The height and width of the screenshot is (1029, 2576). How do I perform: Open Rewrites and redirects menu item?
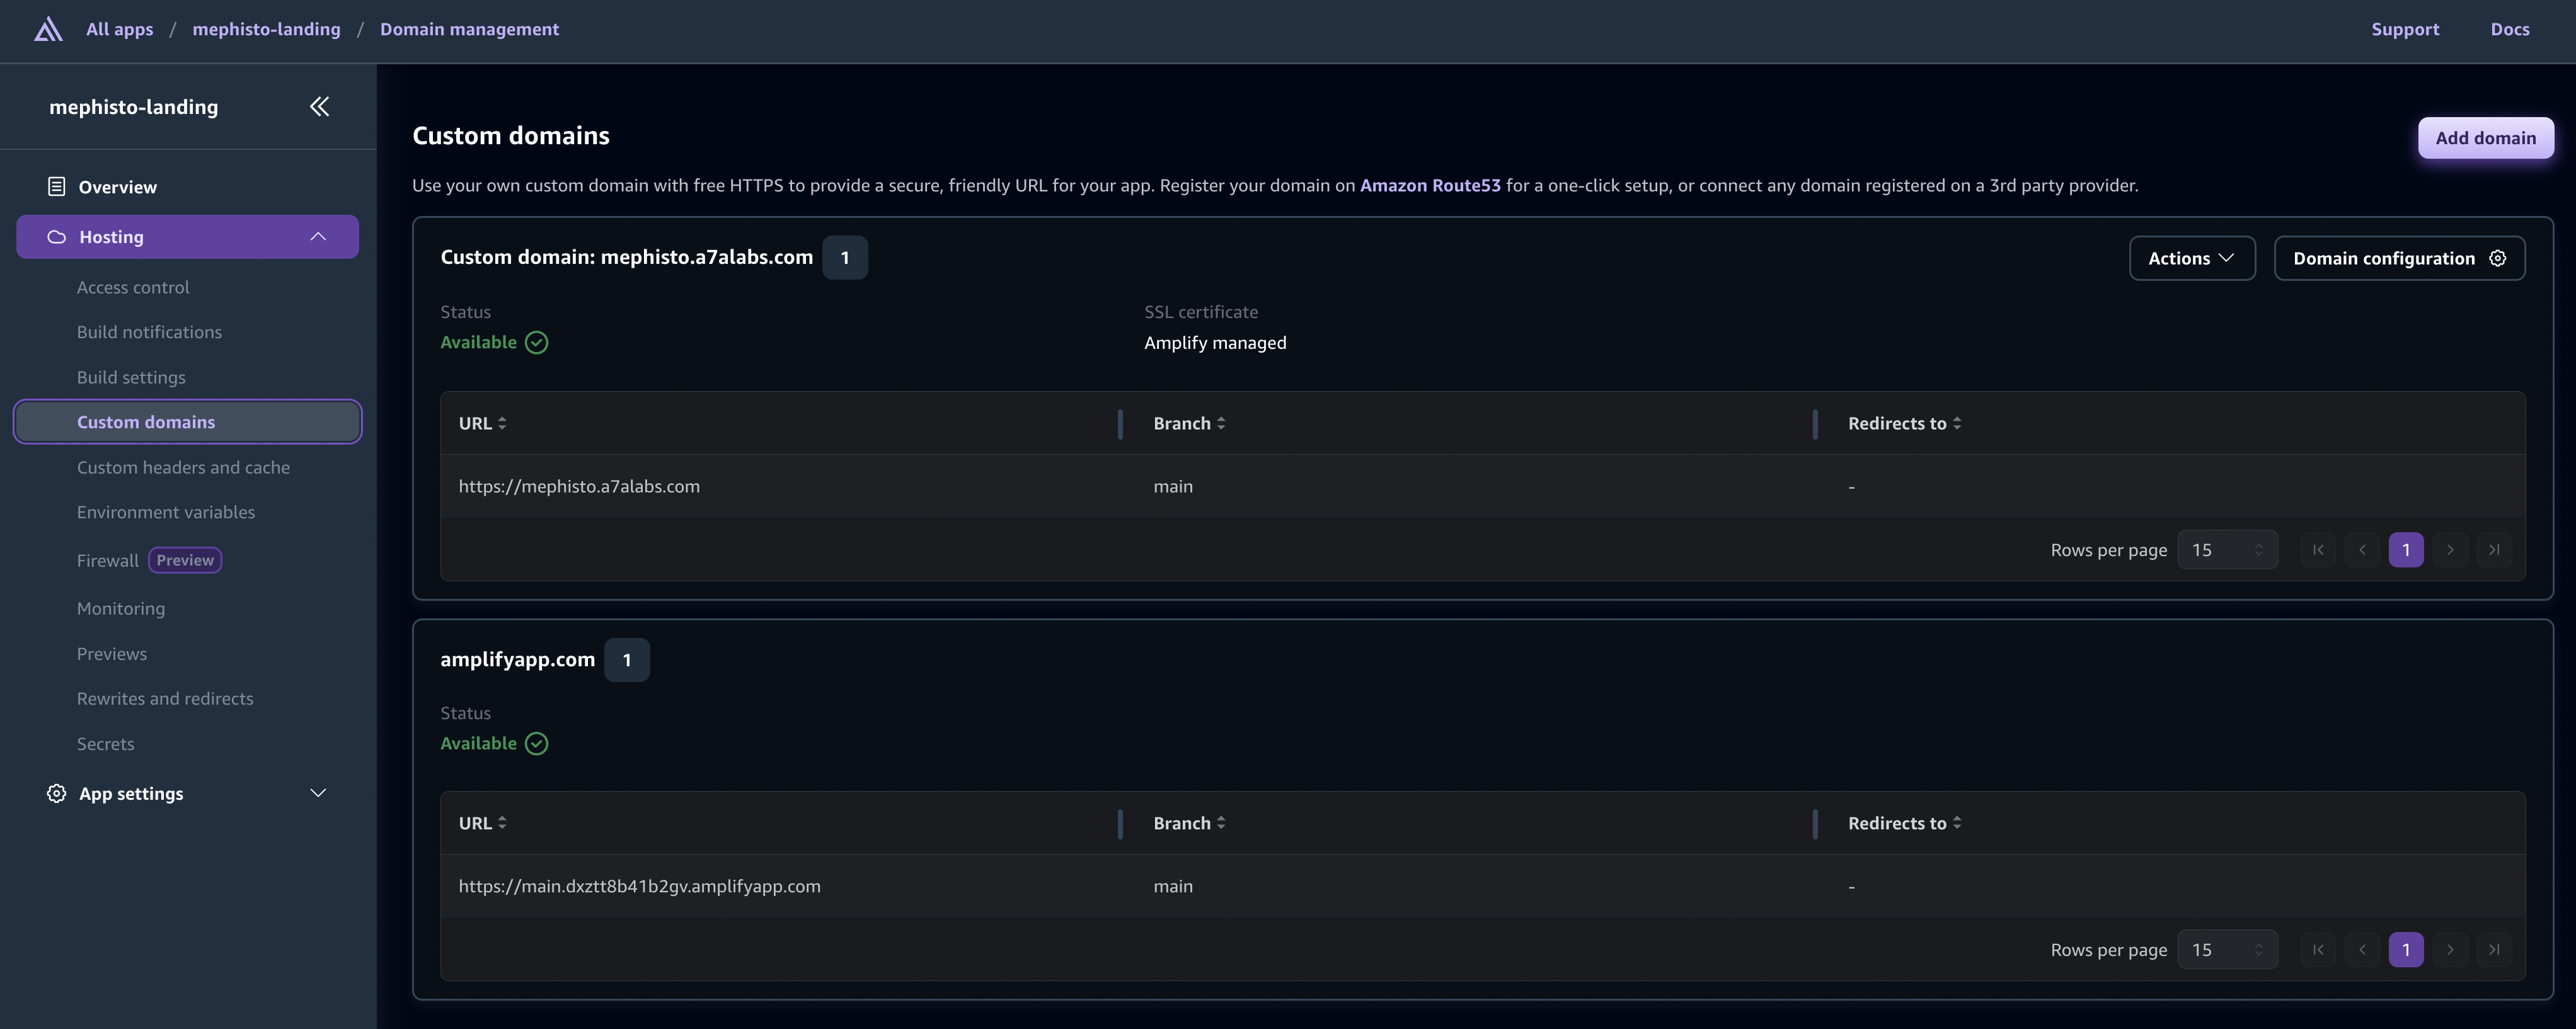click(165, 698)
